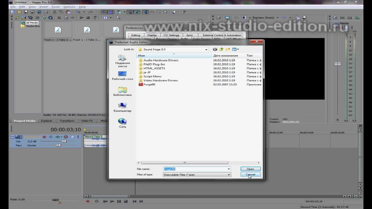The width and height of the screenshot is (372, 209).
Task: Click the timeline Record button
Action: 88,201
